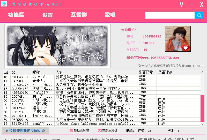
Task: Select the row with QQ 854394123
Action: click(x=101, y=124)
